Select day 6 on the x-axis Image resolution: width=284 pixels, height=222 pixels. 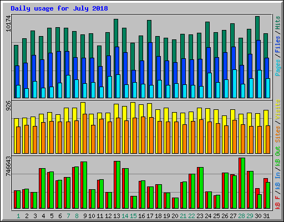[x=60, y=216]
